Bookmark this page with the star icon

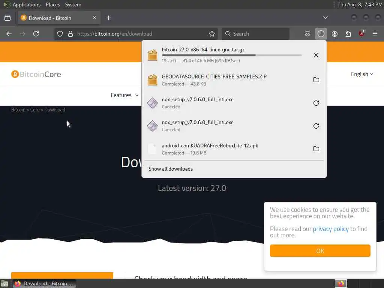212,34
